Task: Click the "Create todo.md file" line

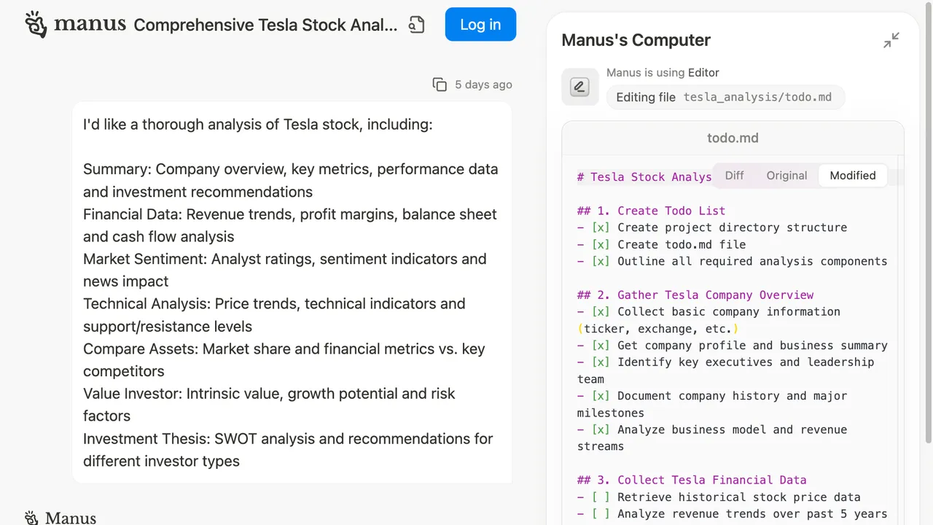Action: [x=662, y=244]
